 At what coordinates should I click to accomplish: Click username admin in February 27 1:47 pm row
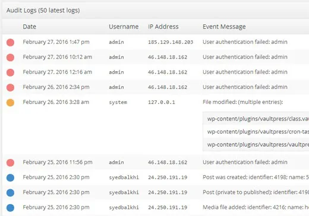(116, 42)
